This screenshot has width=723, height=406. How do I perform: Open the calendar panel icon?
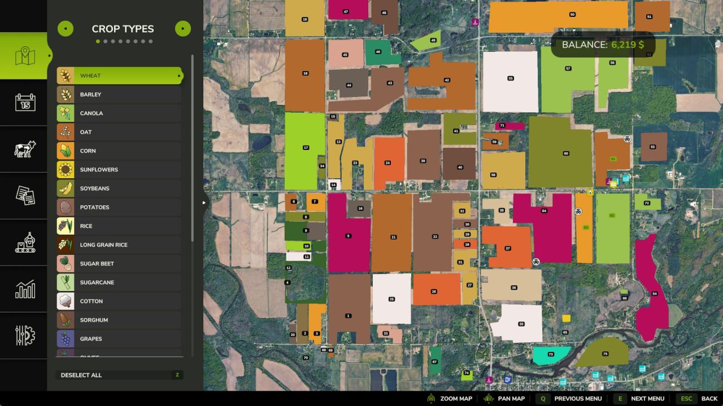tap(24, 103)
